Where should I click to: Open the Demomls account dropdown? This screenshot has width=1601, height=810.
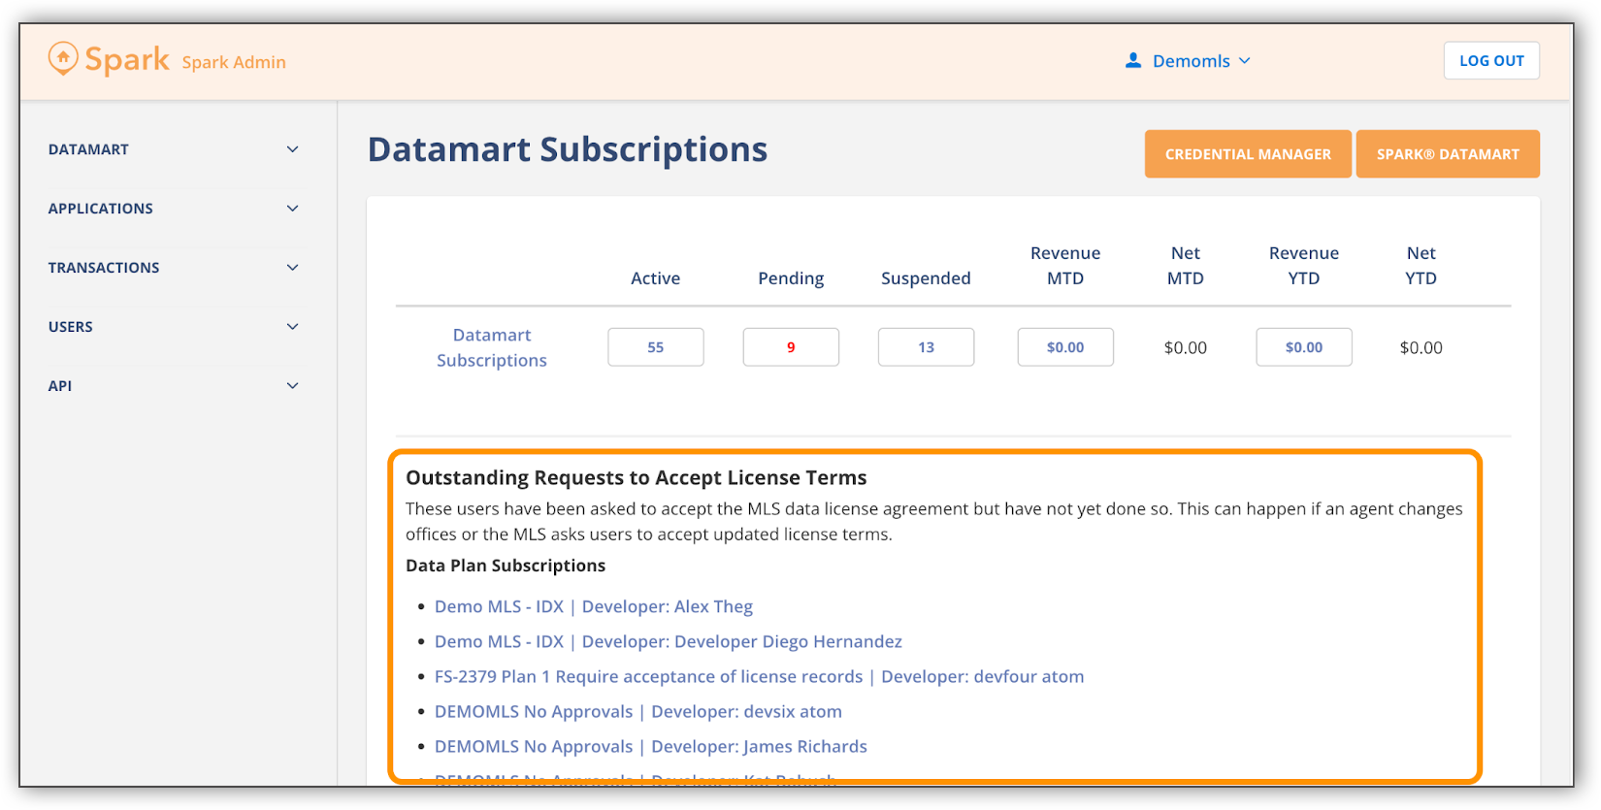[x=1189, y=61]
